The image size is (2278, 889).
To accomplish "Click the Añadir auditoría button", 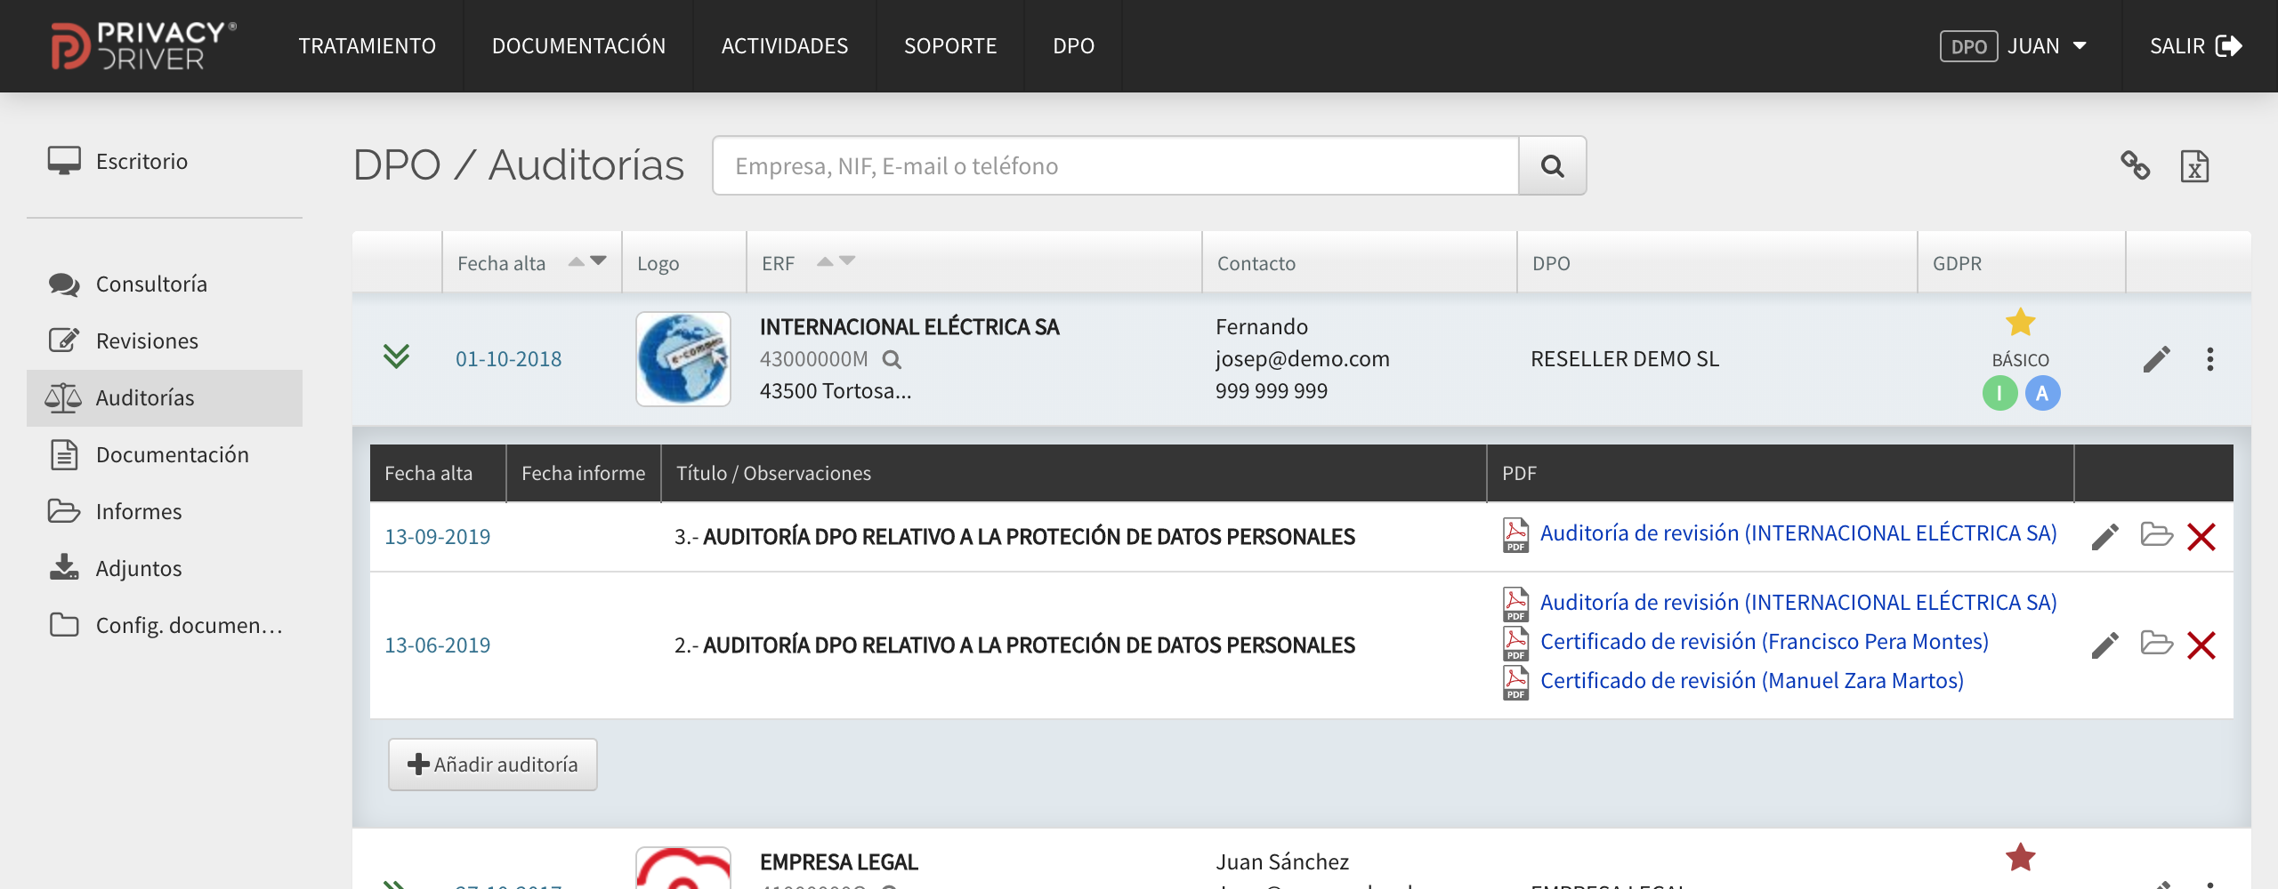I will pyautogui.click(x=492, y=765).
